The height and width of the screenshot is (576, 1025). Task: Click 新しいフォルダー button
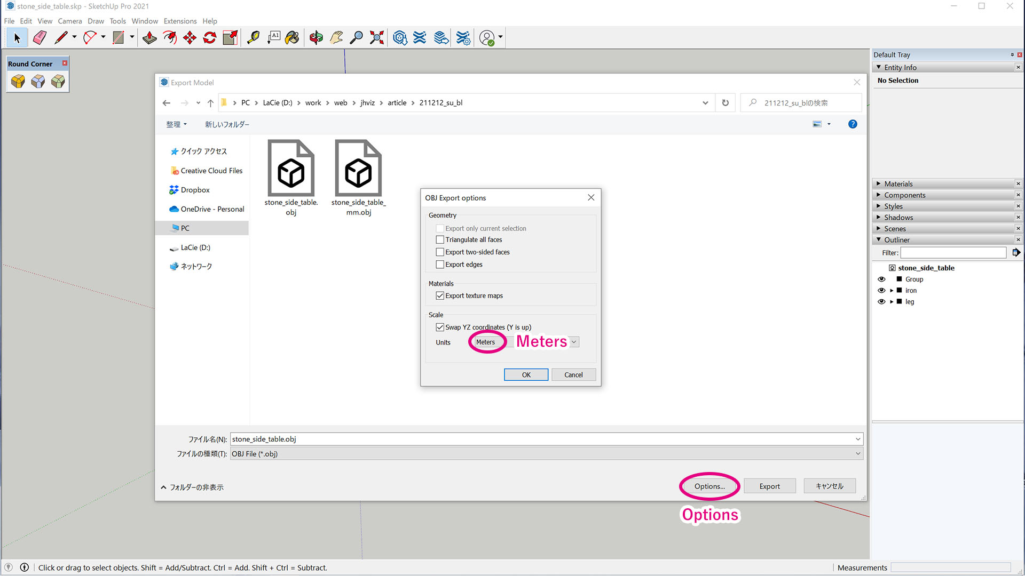[x=227, y=124]
